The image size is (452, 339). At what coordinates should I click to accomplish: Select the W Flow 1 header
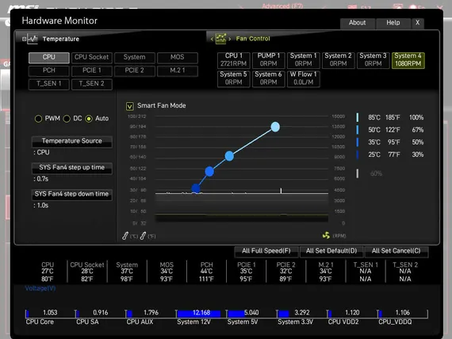pyautogui.click(x=303, y=78)
